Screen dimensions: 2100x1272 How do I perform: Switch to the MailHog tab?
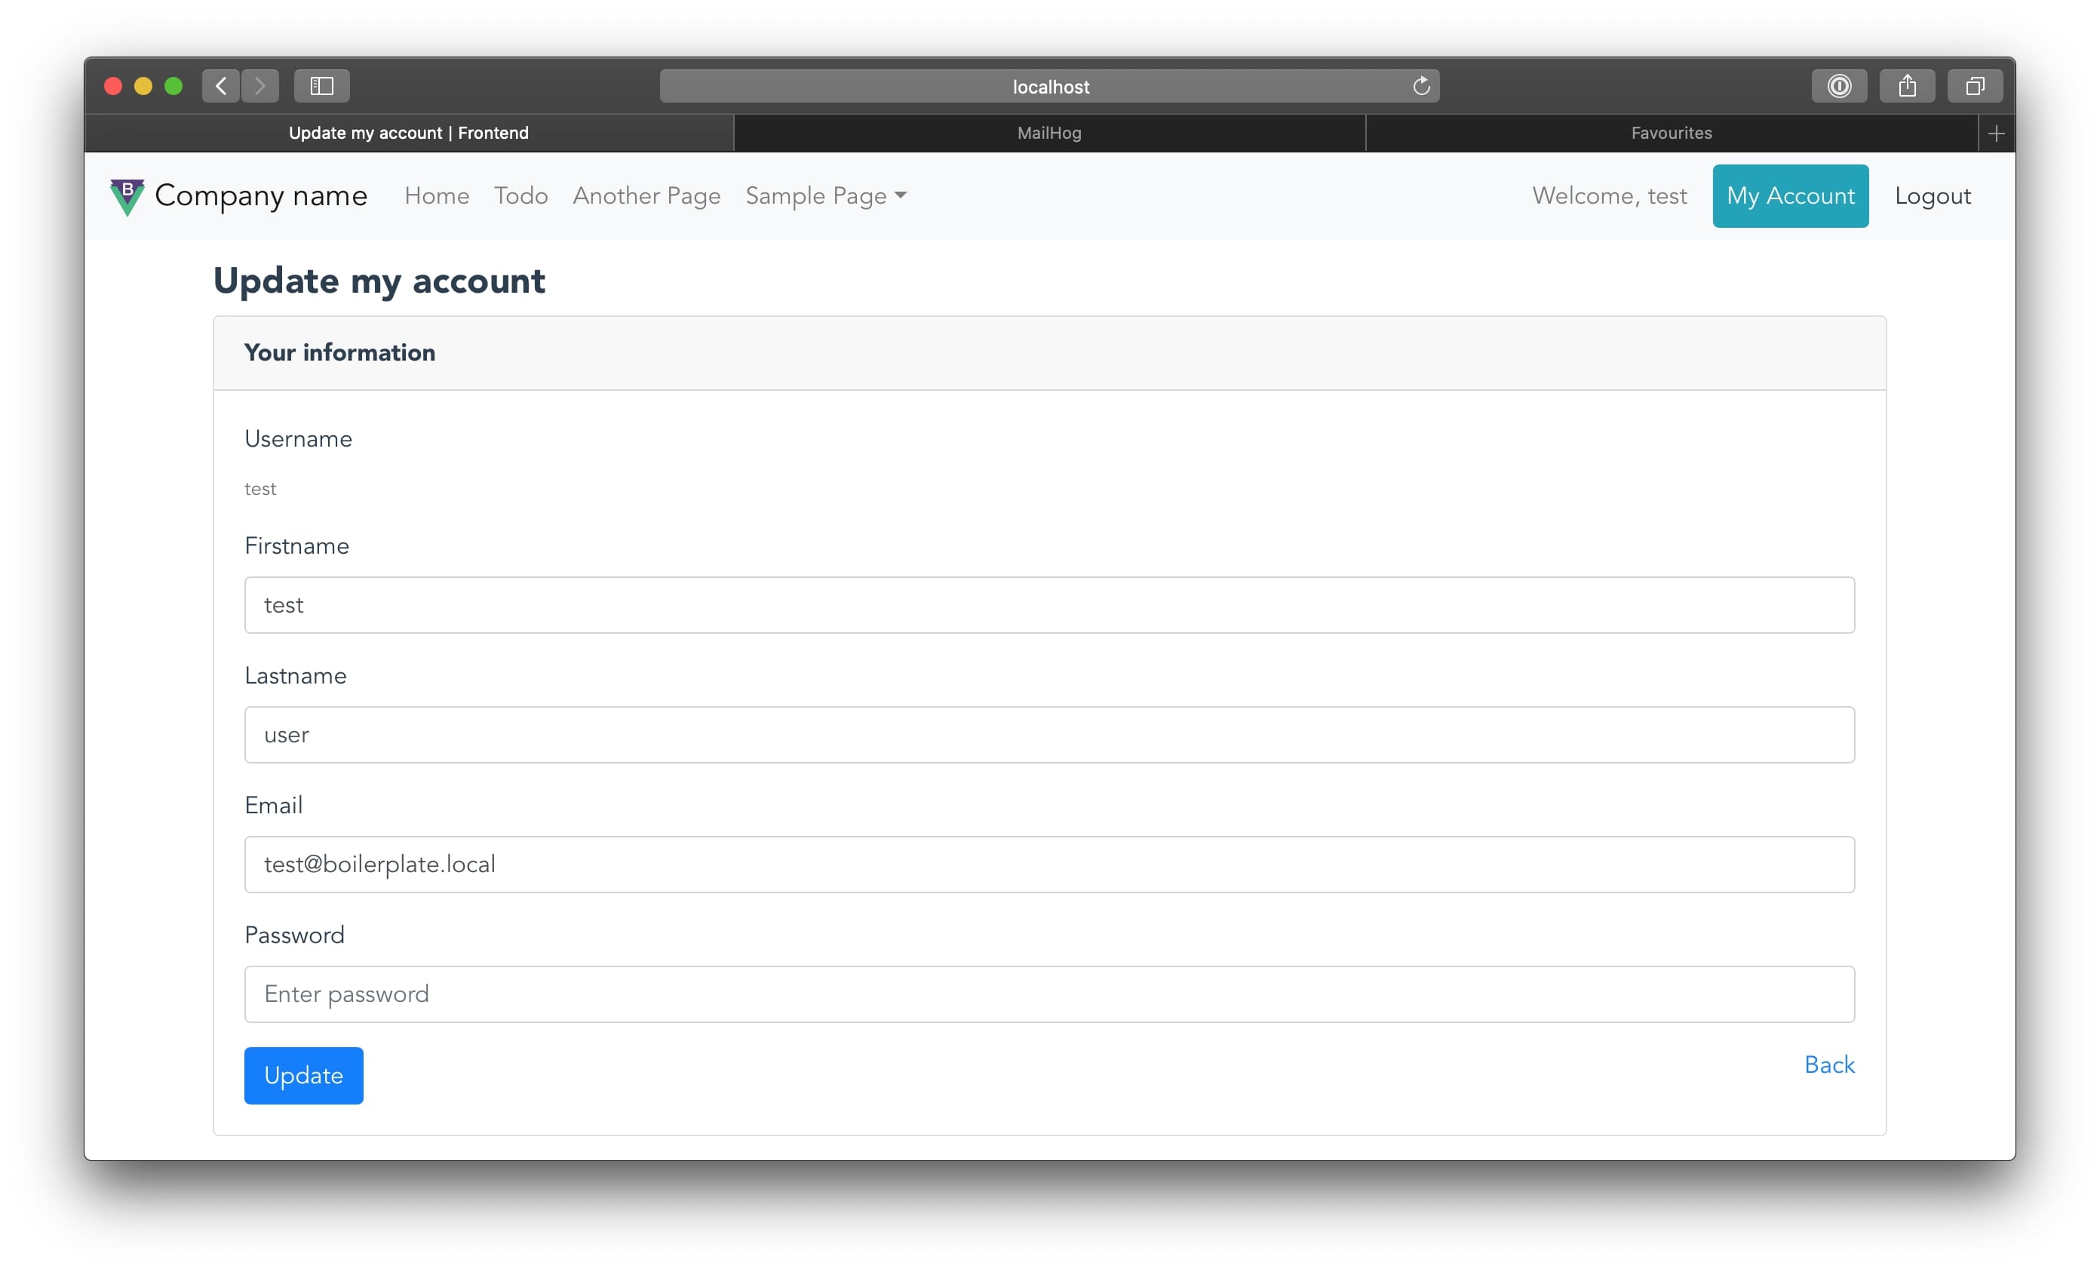[1048, 133]
